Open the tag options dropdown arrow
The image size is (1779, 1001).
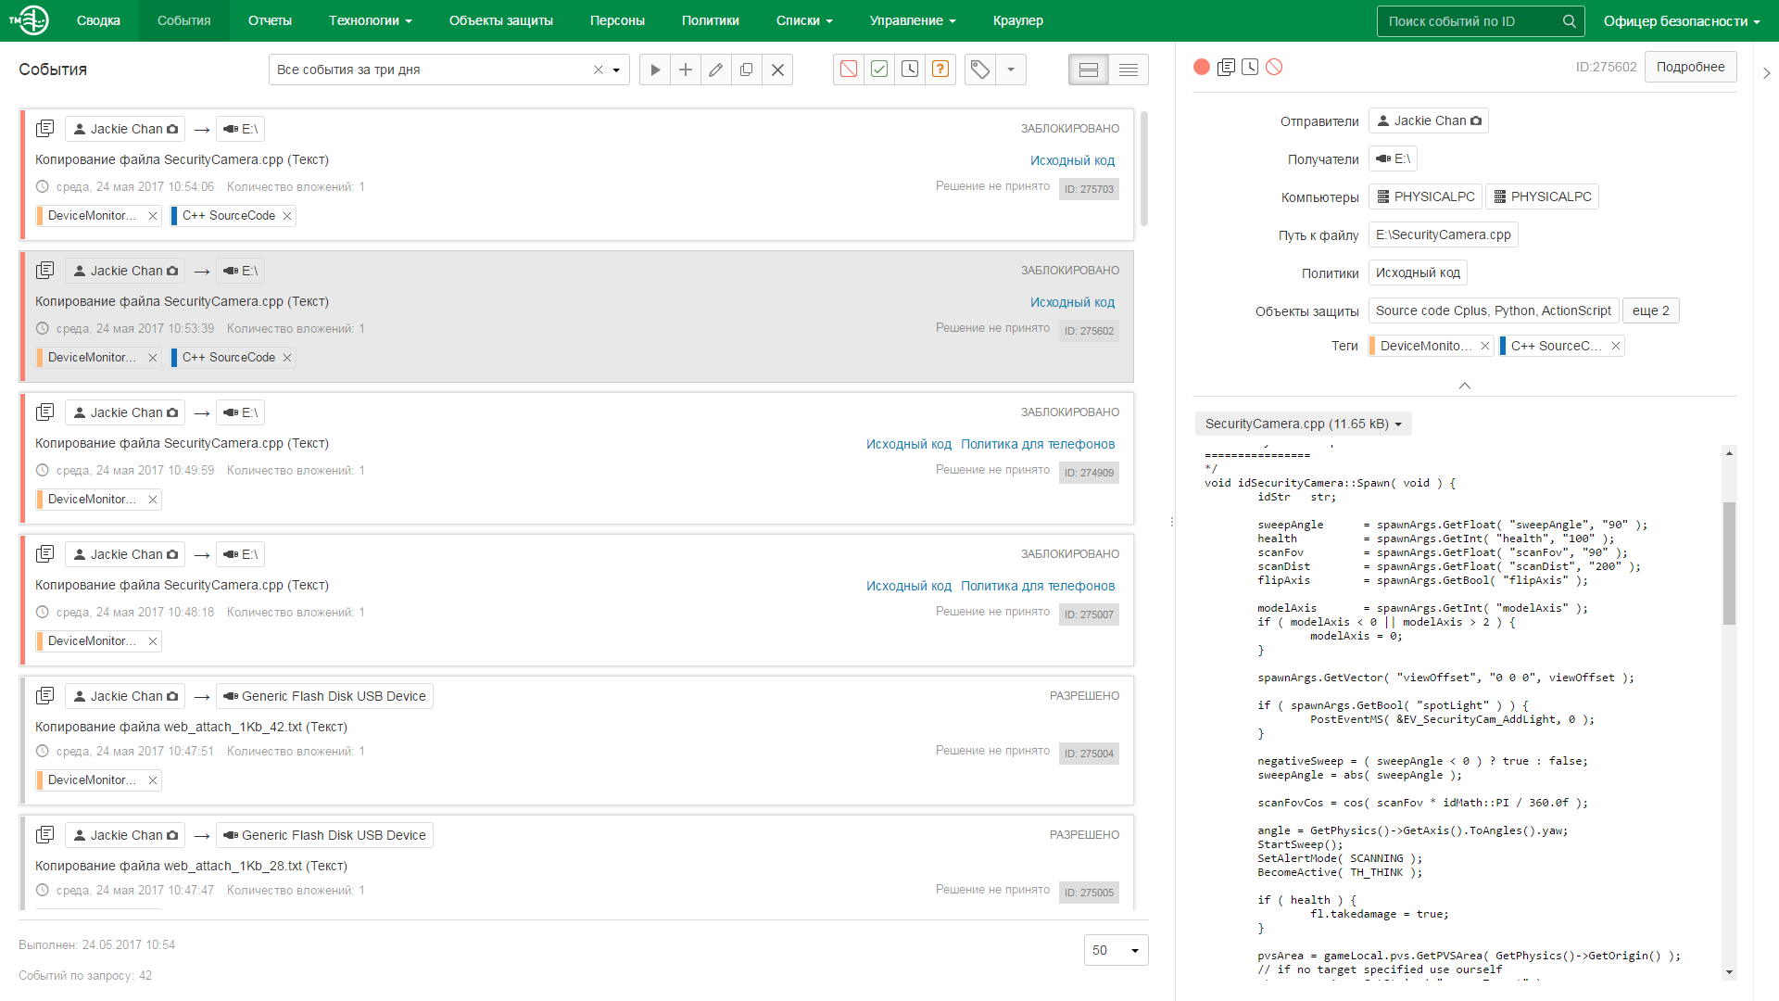click(1011, 70)
